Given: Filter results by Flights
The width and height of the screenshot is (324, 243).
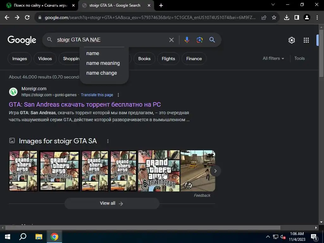Looking at the screenshot, I should [x=168, y=59].
